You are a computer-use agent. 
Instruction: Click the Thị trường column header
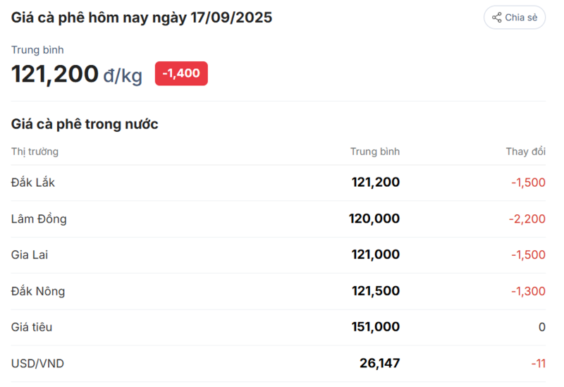click(x=35, y=152)
